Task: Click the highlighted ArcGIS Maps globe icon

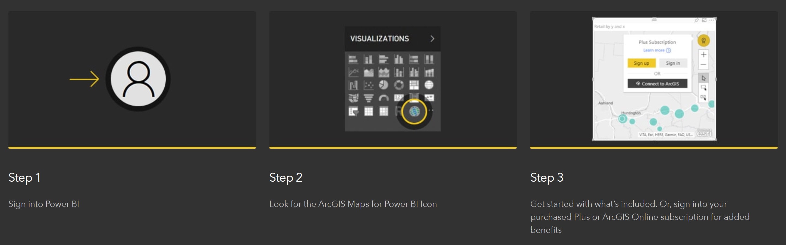Action: [414, 112]
